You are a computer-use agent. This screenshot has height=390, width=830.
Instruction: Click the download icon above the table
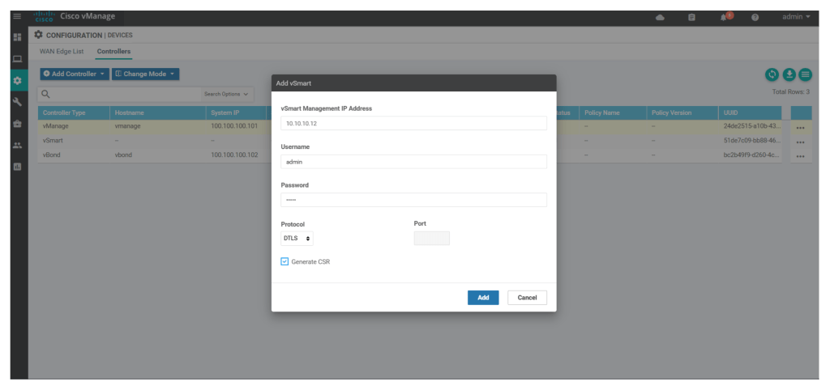[789, 74]
